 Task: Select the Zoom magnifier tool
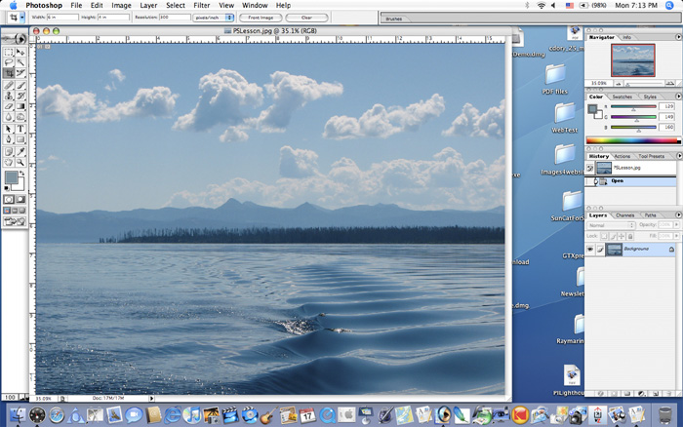point(20,160)
